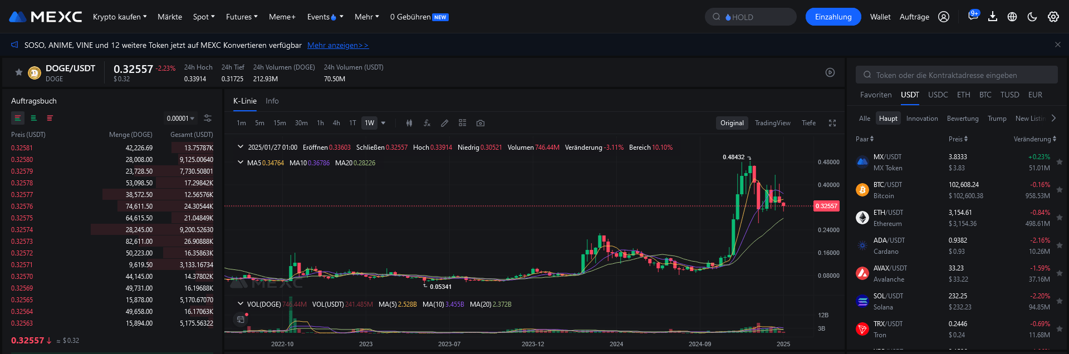The image size is (1069, 354).
Task: Open the fx indicators icon
Action: pos(427,123)
